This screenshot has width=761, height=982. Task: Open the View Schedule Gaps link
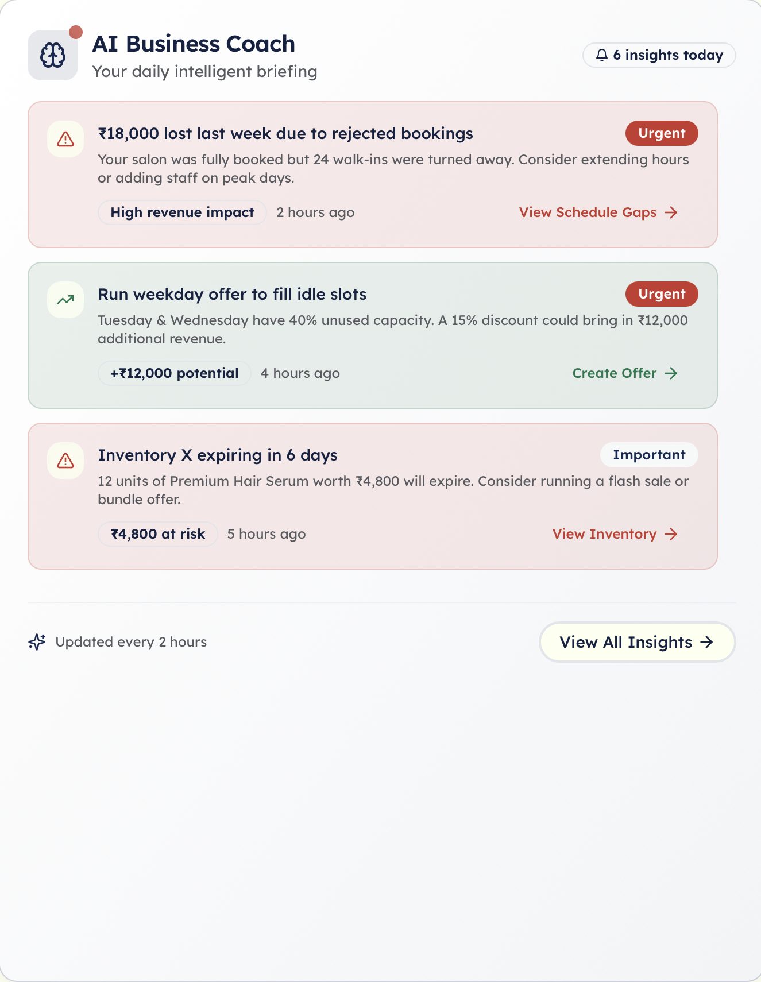[598, 212]
